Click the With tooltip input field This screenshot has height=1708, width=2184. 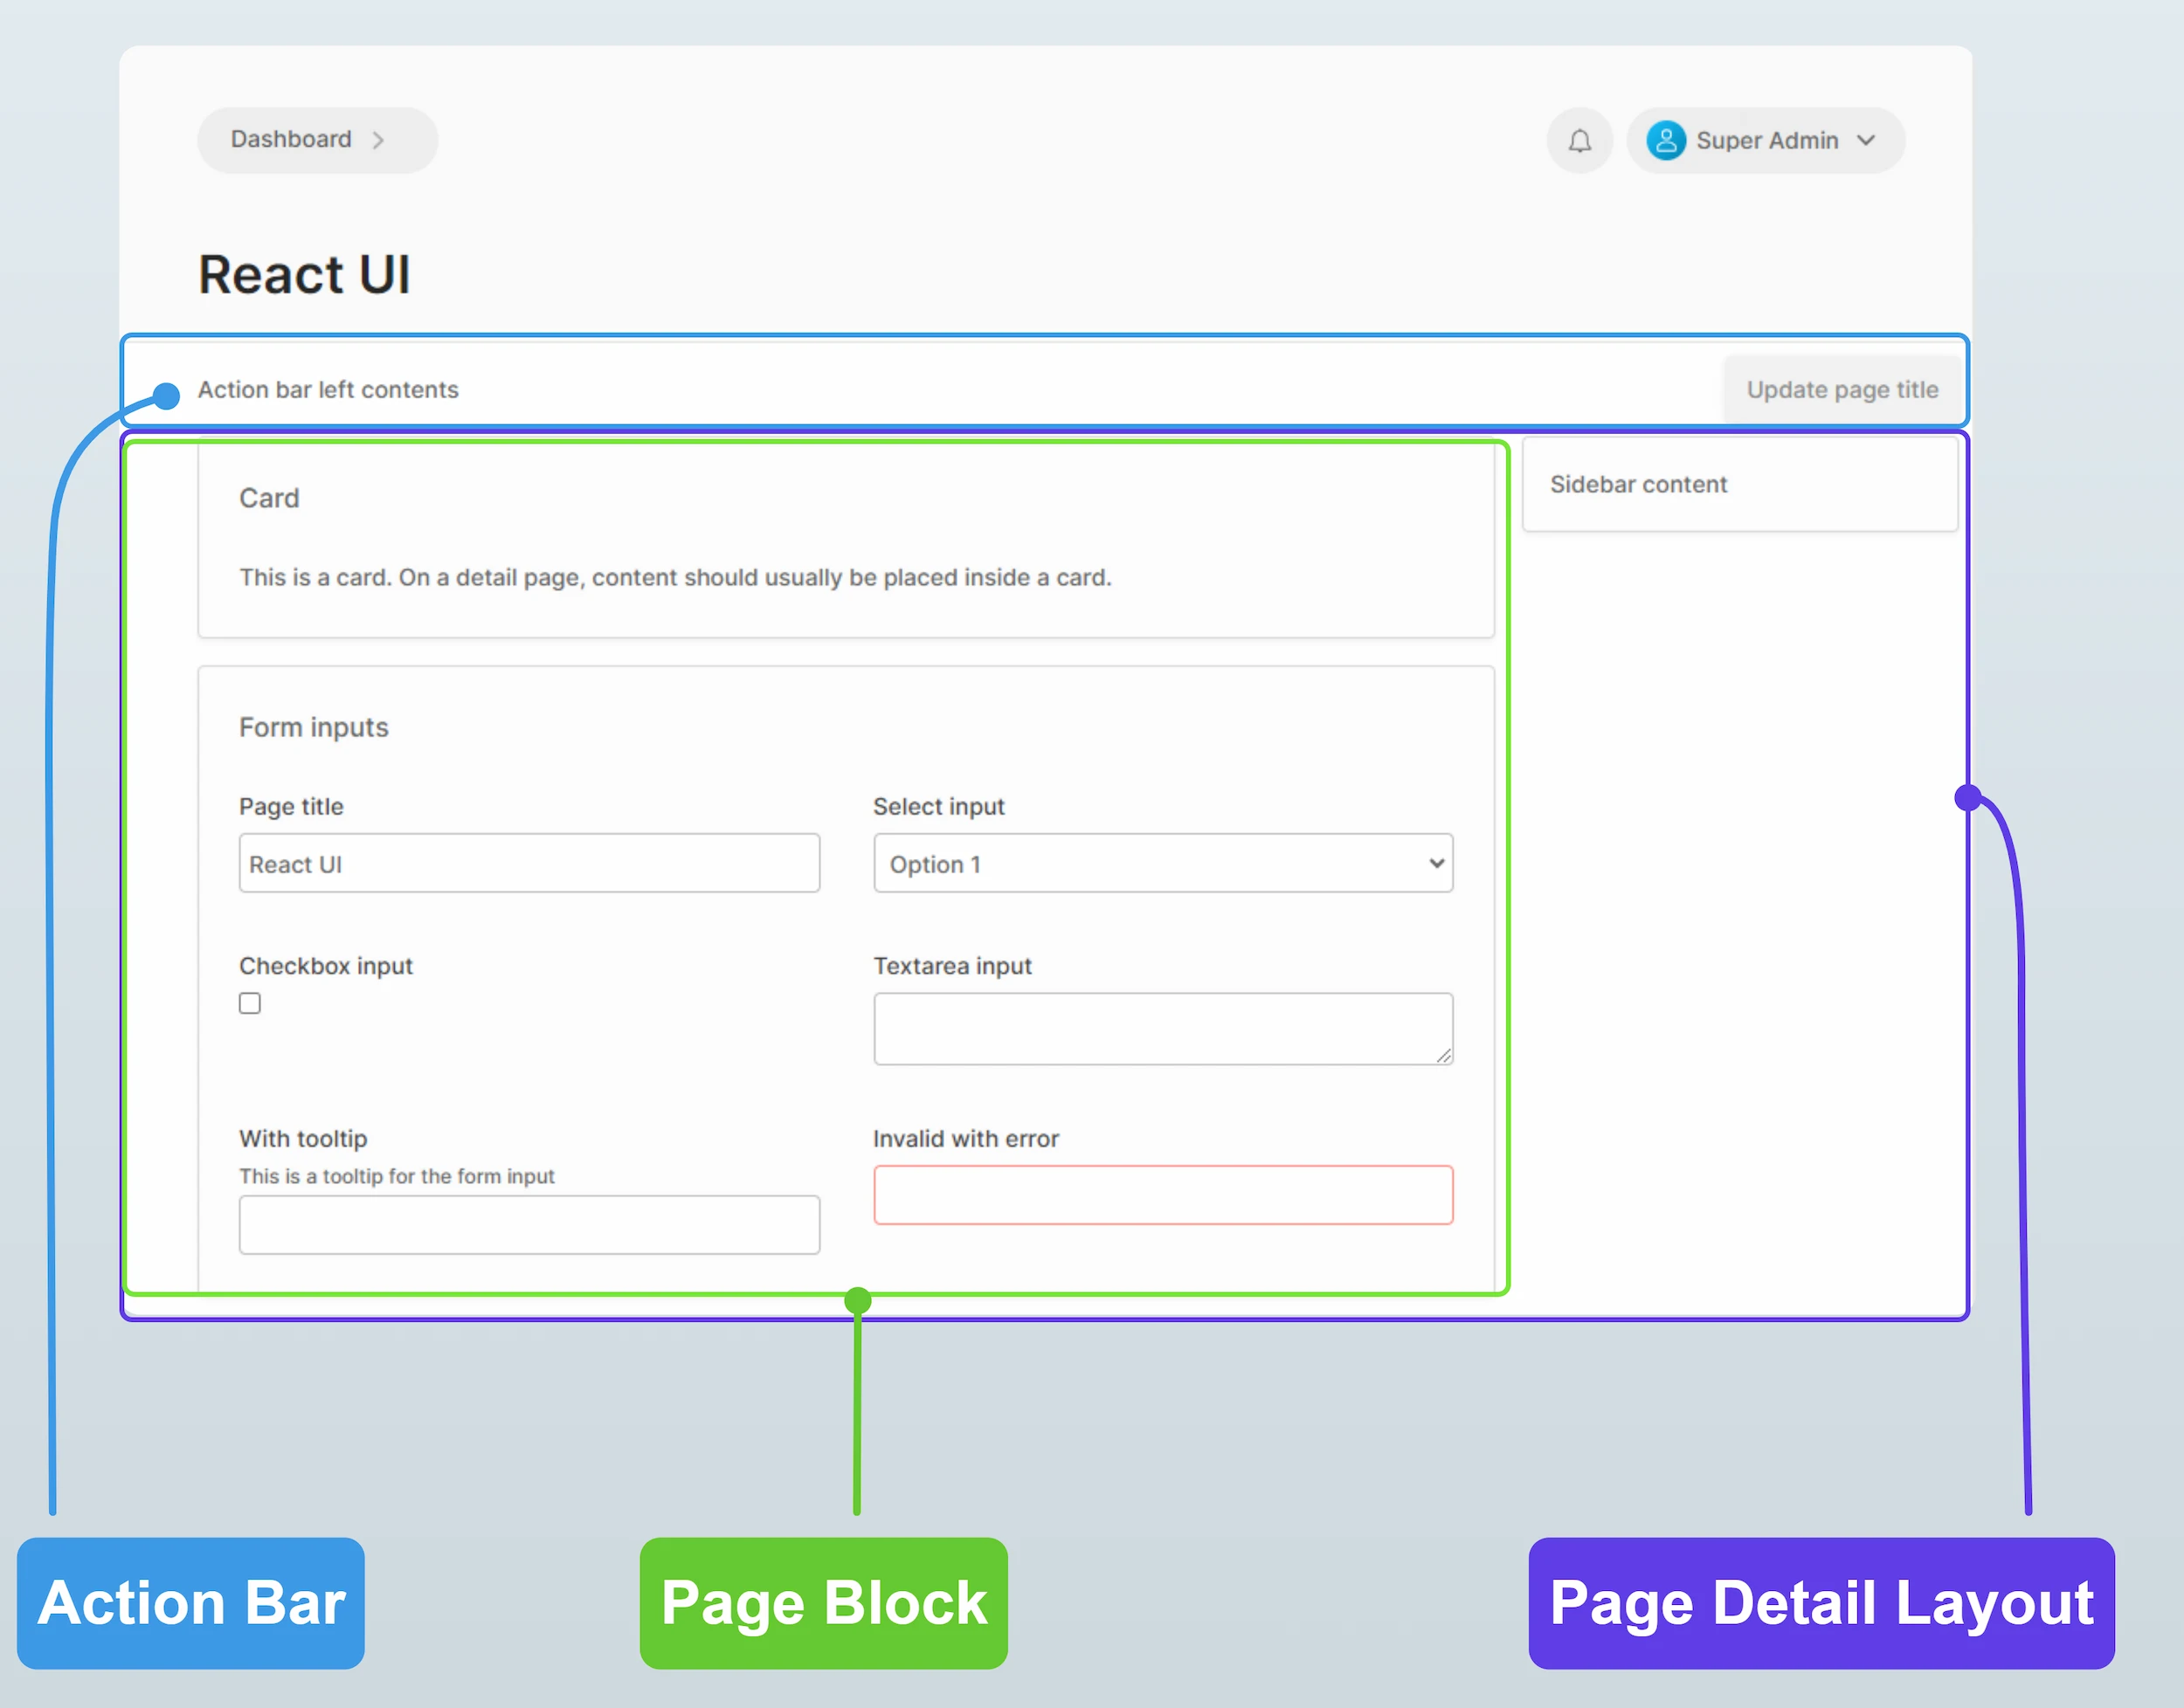(529, 1224)
